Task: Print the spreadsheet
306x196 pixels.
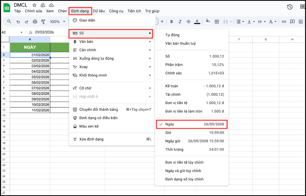Action: tap(35, 22)
